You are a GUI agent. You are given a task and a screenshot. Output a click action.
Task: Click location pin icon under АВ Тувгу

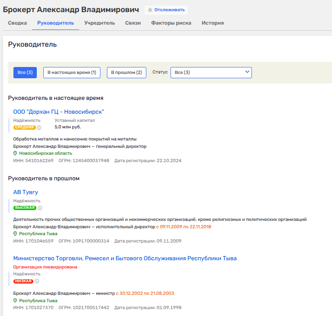pyautogui.click(x=15, y=234)
